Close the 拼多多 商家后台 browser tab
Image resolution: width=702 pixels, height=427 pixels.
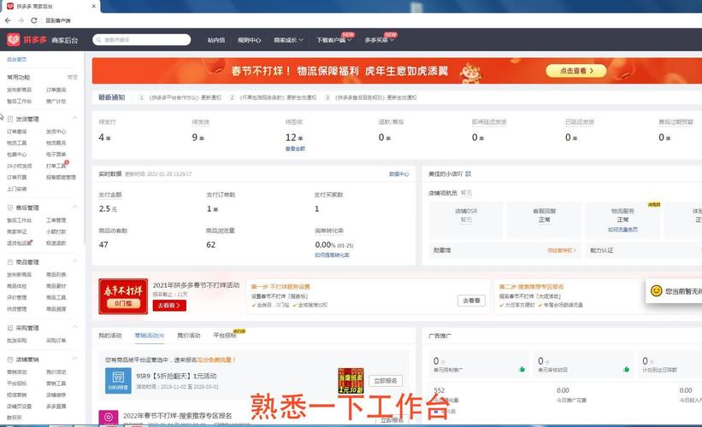tap(93, 6)
